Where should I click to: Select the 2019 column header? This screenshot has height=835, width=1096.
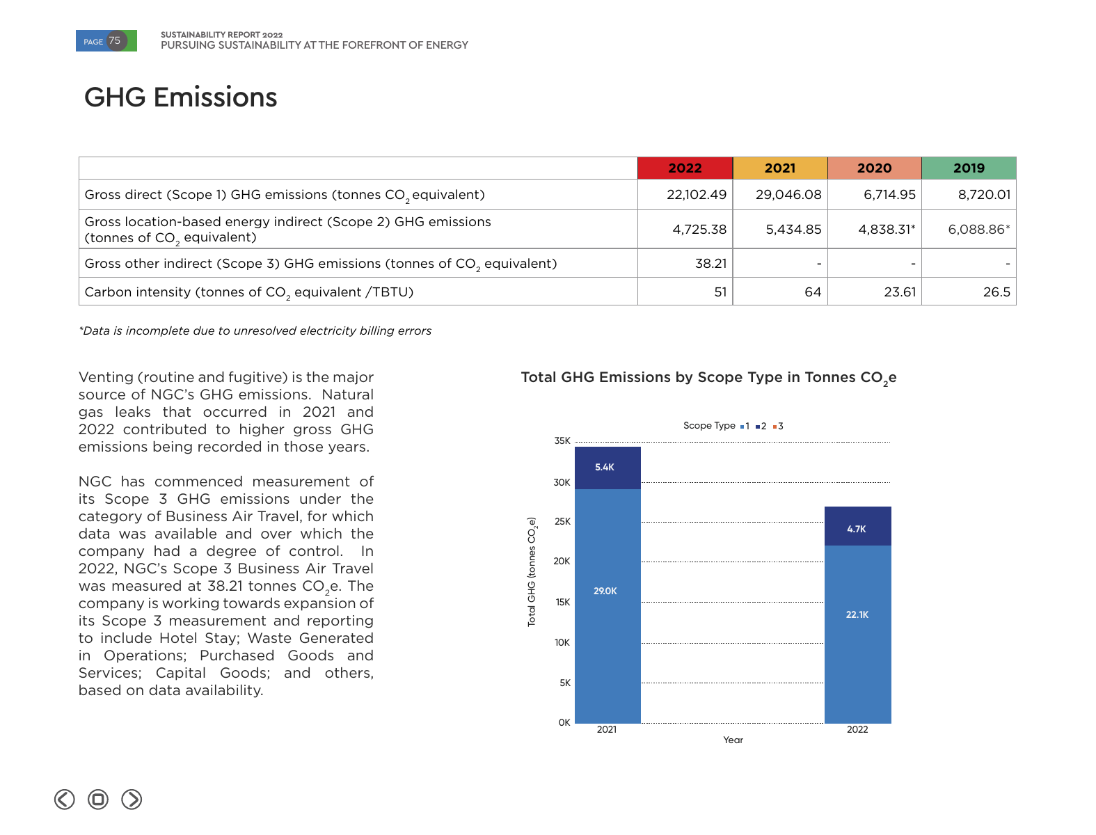969,168
